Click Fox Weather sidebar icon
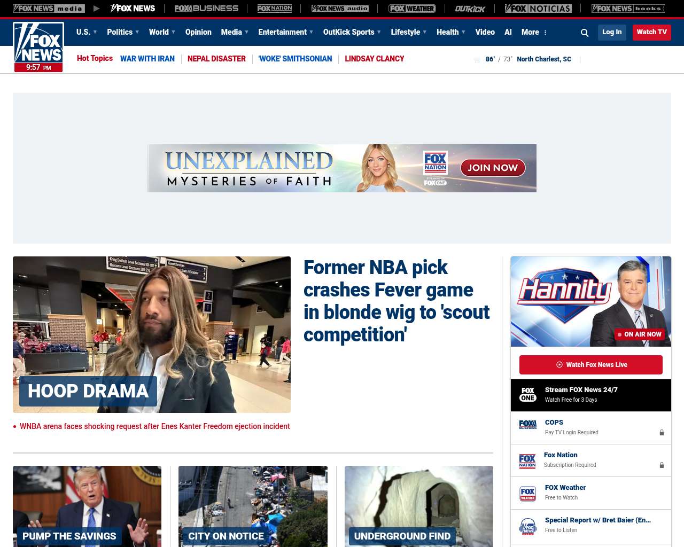This screenshot has width=684, height=547. click(528, 493)
